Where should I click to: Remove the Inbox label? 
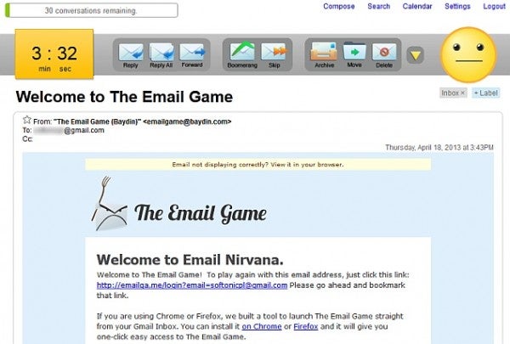pyautogui.click(x=462, y=93)
